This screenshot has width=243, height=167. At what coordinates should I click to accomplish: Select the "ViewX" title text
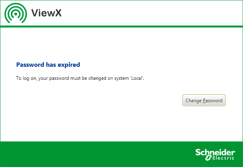(46, 14)
